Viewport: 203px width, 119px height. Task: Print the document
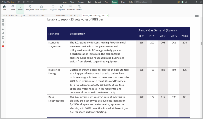23,2
